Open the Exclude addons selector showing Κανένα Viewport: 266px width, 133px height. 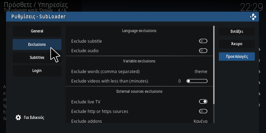click(x=139, y=121)
